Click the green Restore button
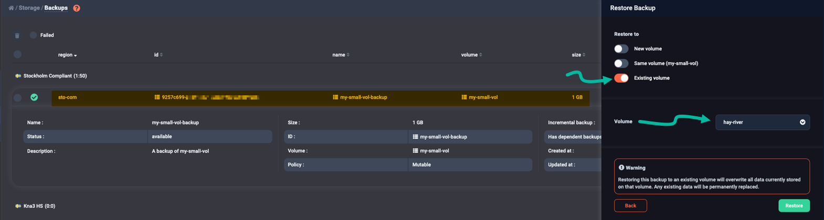This screenshot has height=220, width=824. [794, 206]
